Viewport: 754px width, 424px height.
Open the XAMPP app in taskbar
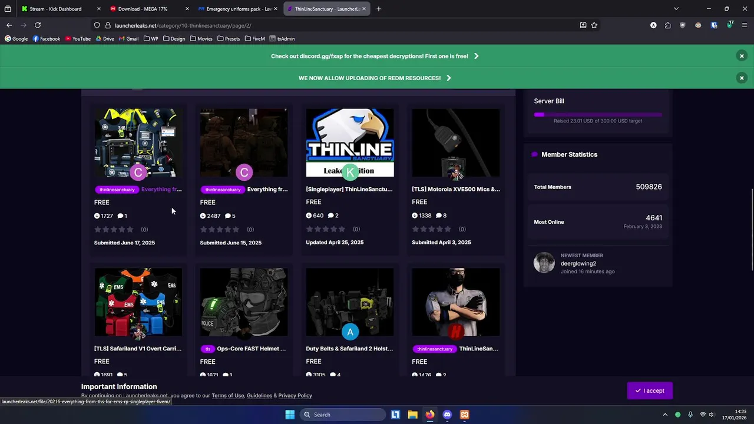pyautogui.click(x=465, y=415)
